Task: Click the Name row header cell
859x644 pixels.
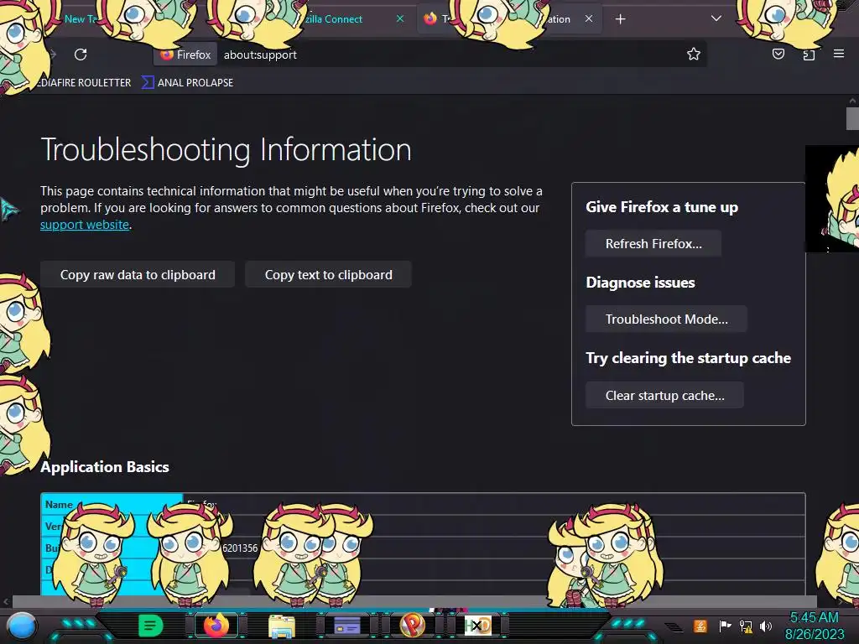Action: (112, 504)
